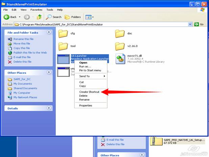The image size is (209, 157).
Task: Open the Edit menu
Action: [x=14, y=10]
